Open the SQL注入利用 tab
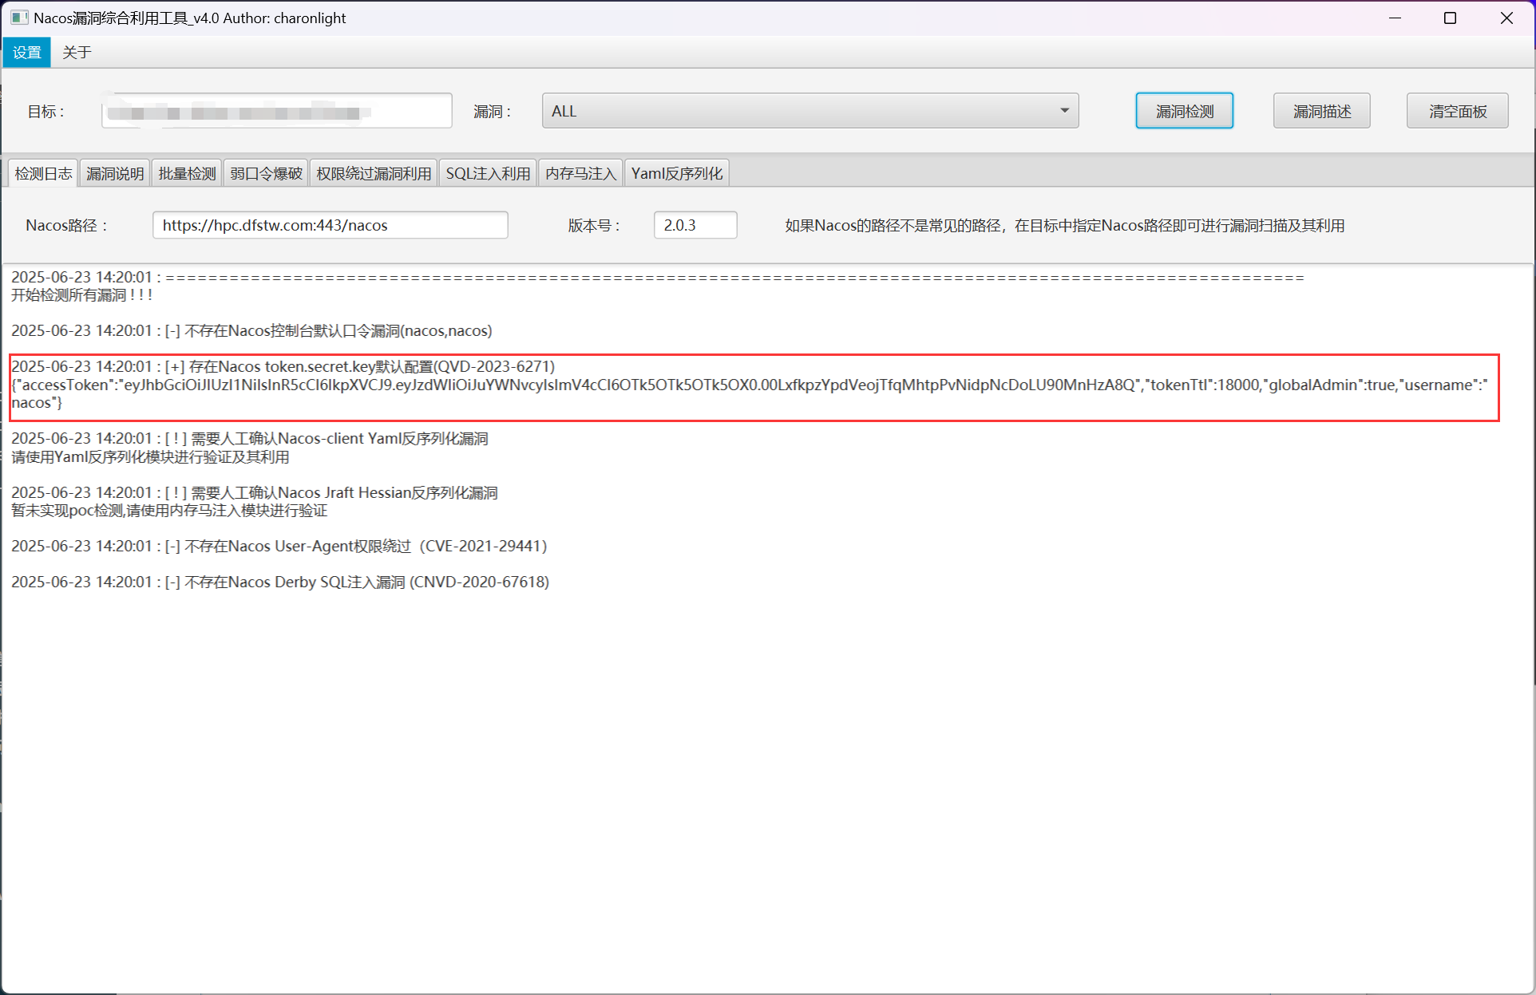 (488, 173)
